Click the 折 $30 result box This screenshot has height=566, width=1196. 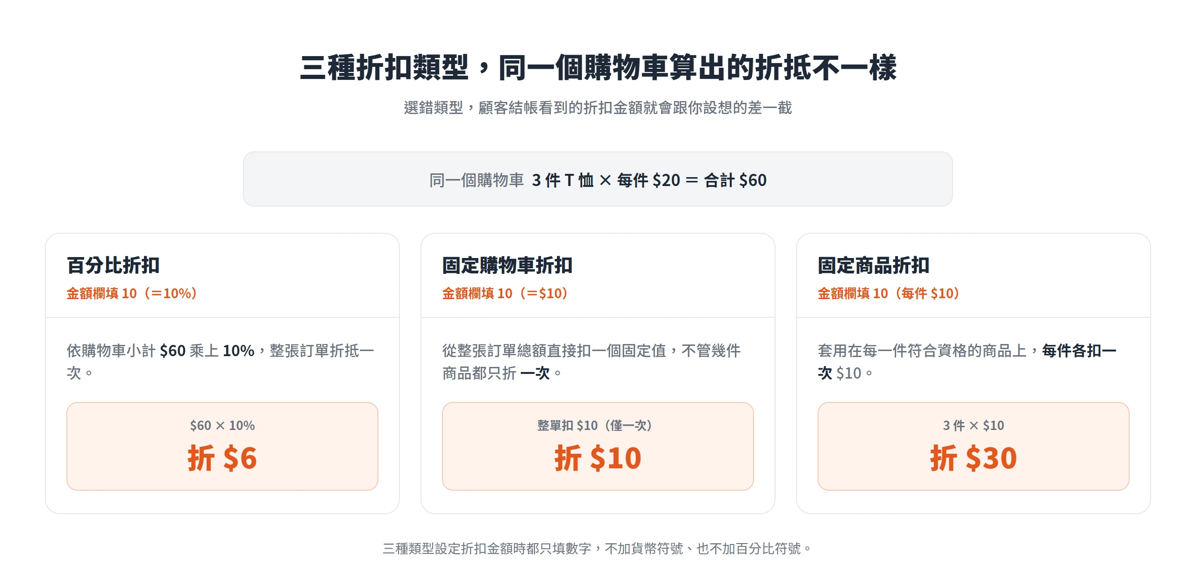pos(974,446)
